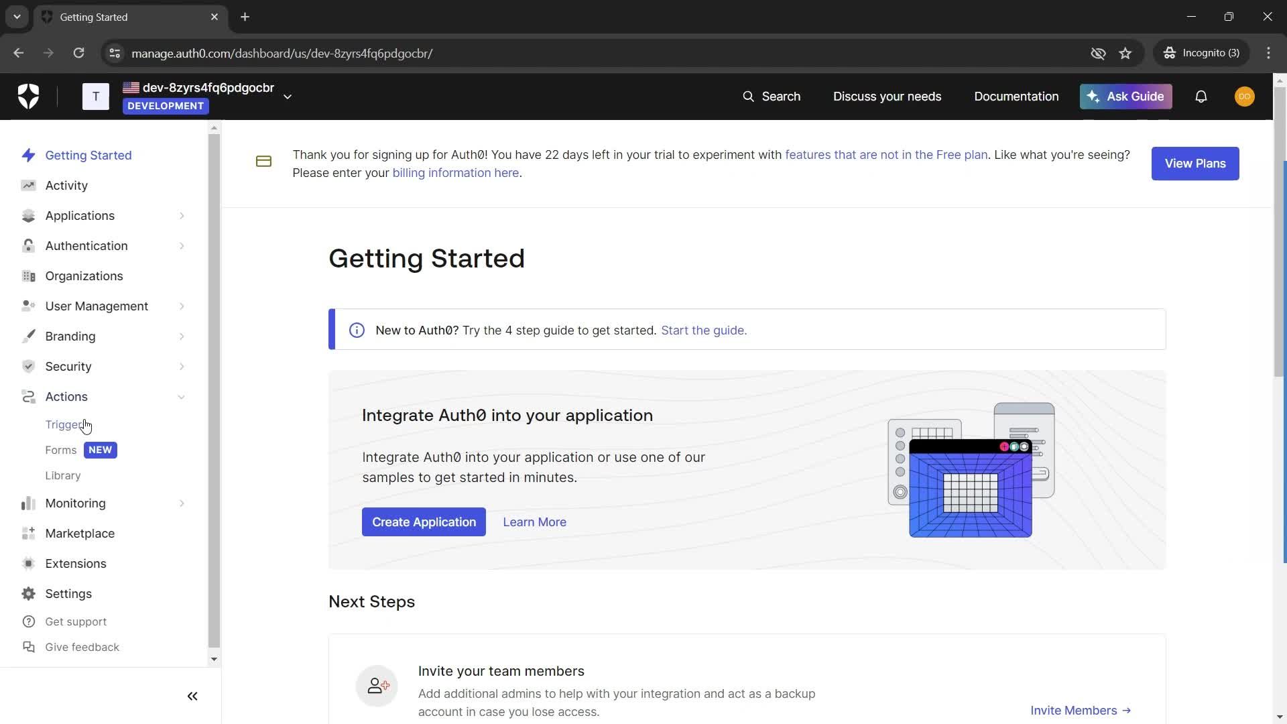Click the tenant T avatar tile
Image resolution: width=1287 pixels, height=724 pixels.
[96, 97]
